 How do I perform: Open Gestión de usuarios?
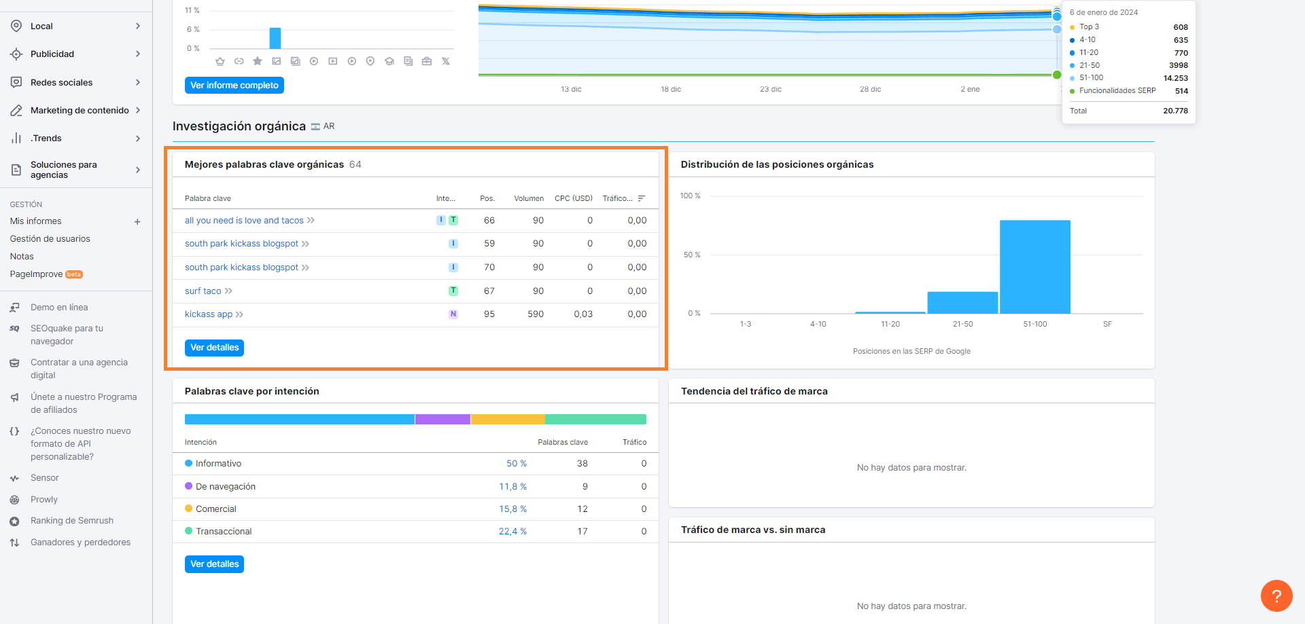click(50, 238)
